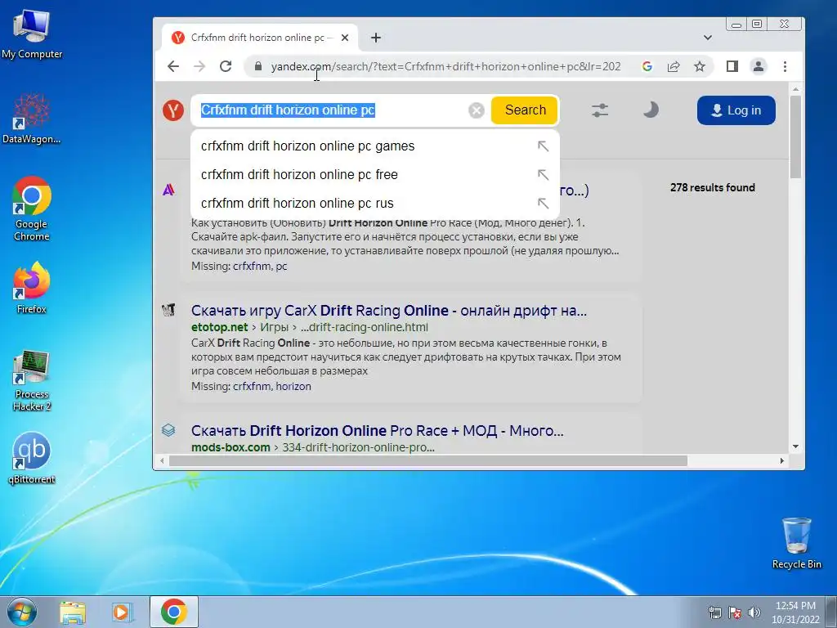Click the share page icon
Screen dimensions: 837x628
coord(674,66)
